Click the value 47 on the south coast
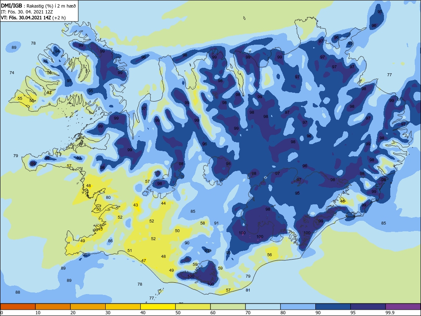 pos(144,261)
